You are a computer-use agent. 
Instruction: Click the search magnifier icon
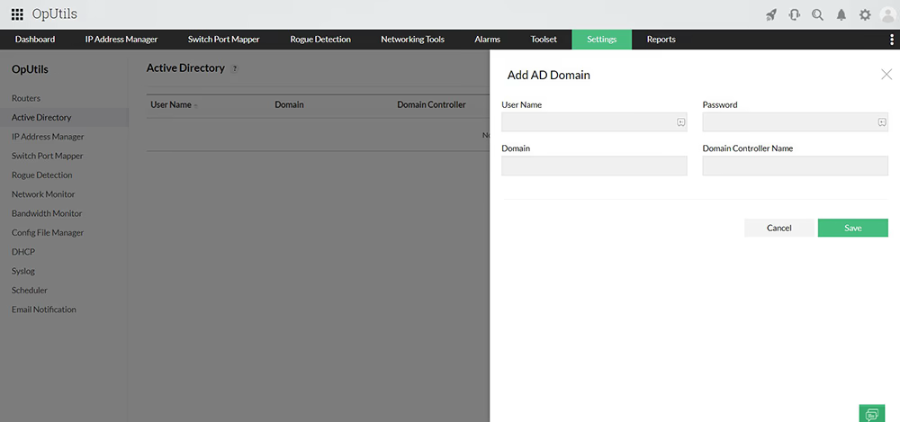tap(818, 15)
